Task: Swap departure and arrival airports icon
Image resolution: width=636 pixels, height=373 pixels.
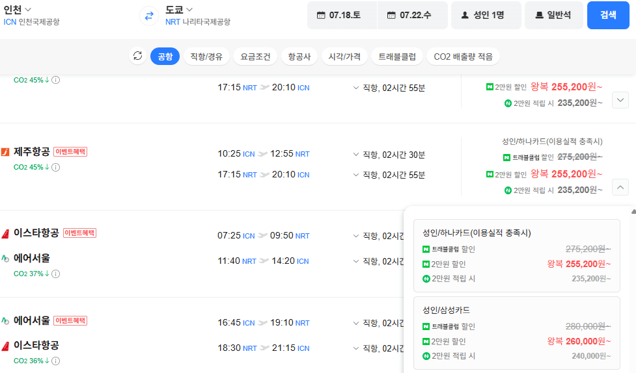Action: coord(149,16)
